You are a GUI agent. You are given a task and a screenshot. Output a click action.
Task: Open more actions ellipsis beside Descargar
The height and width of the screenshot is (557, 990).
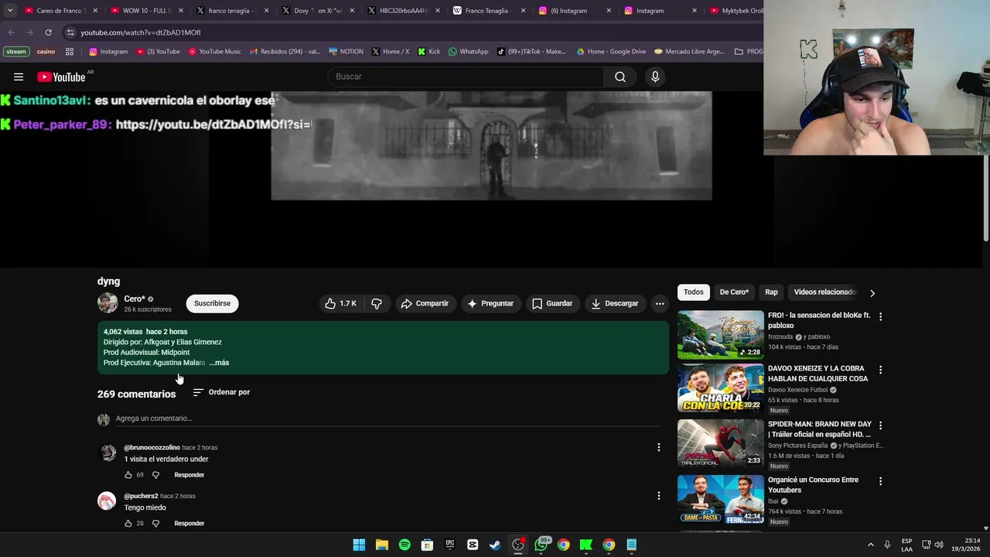coord(660,303)
